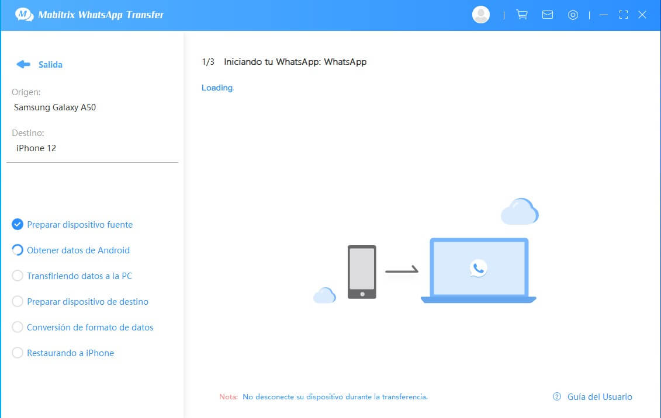
Task: Click the WhatsApp icon on laptop illustration
Action: [x=478, y=268]
